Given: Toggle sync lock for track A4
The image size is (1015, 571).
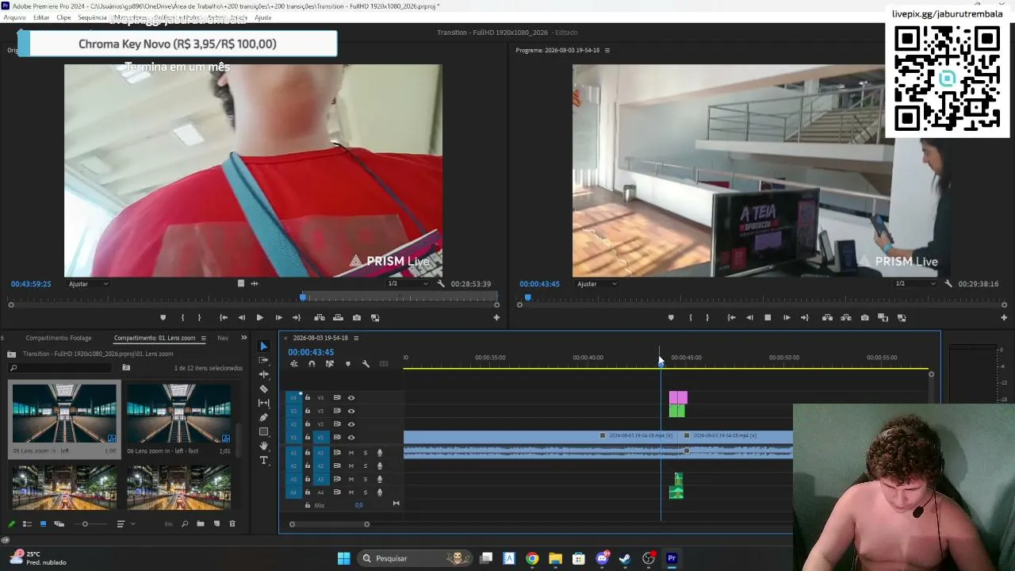Looking at the screenshot, I should point(337,492).
